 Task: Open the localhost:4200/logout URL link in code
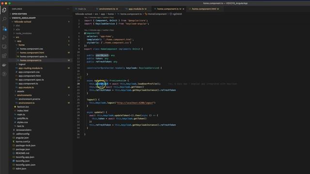coord(135,103)
